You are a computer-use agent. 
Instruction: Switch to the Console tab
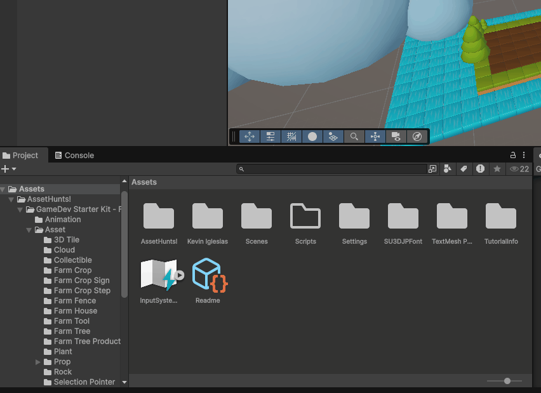(74, 156)
